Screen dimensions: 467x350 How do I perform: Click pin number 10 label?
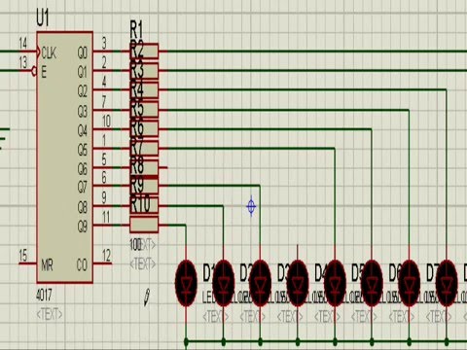point(107,122)
